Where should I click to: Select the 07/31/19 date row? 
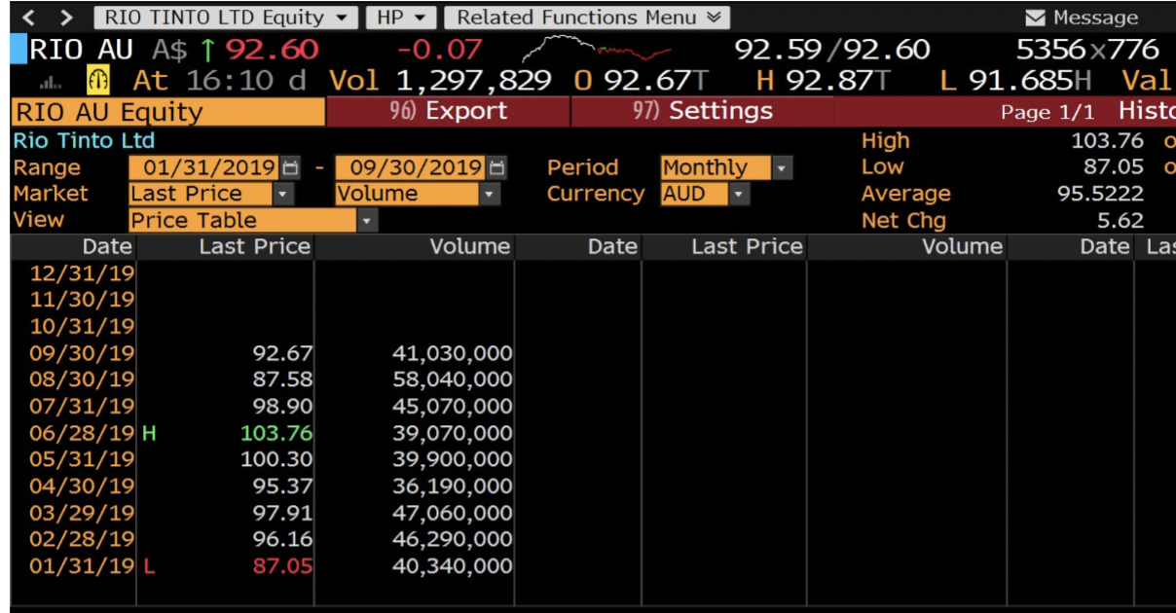pos(82,406)
